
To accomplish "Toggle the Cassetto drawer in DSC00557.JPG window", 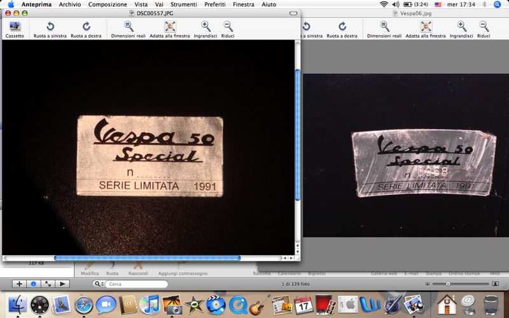I will click(x=15, y=29).
